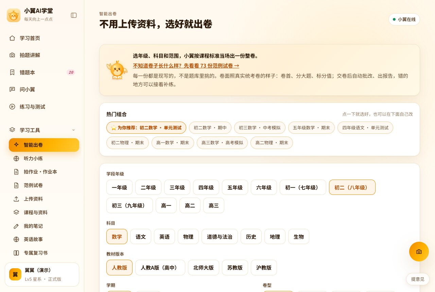Tap the floating orange camera button
The height and width of the screenshot is (292, 435).
pyautogui.click(x=419, y=252)
